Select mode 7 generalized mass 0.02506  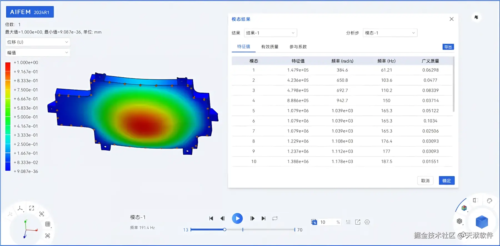point(430,131)
